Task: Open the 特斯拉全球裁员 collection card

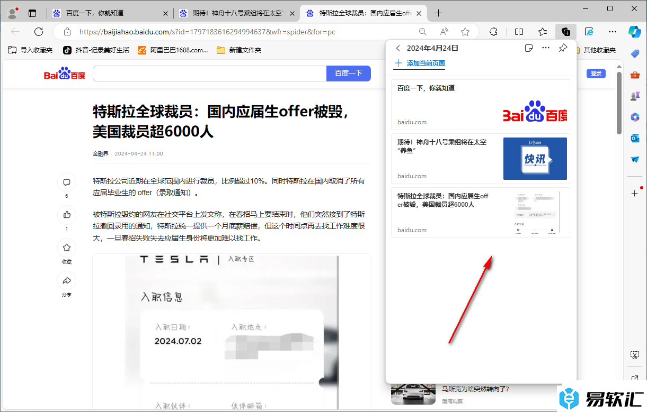Action: (481, 213)
